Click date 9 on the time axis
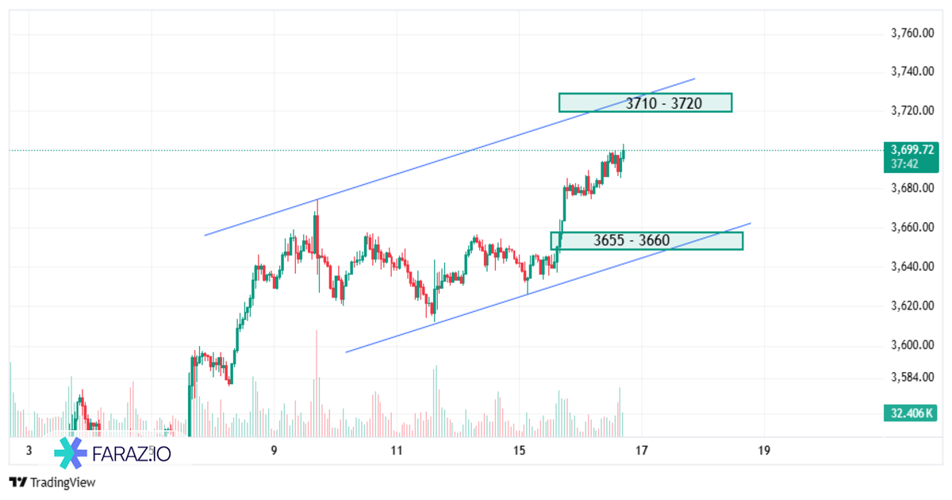 tap(274, 451)
